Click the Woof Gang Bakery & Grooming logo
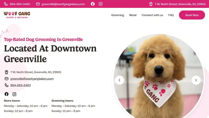The image size is (209, 118). [17, 15]
